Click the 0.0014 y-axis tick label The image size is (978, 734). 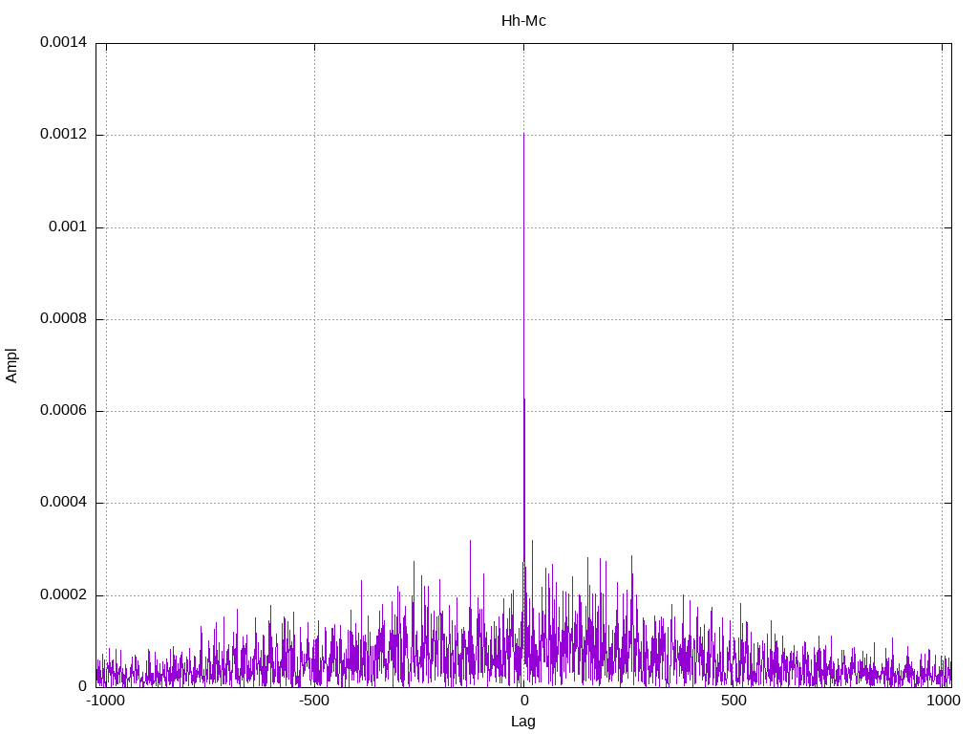pyautogui.click(x=63, y=43)
